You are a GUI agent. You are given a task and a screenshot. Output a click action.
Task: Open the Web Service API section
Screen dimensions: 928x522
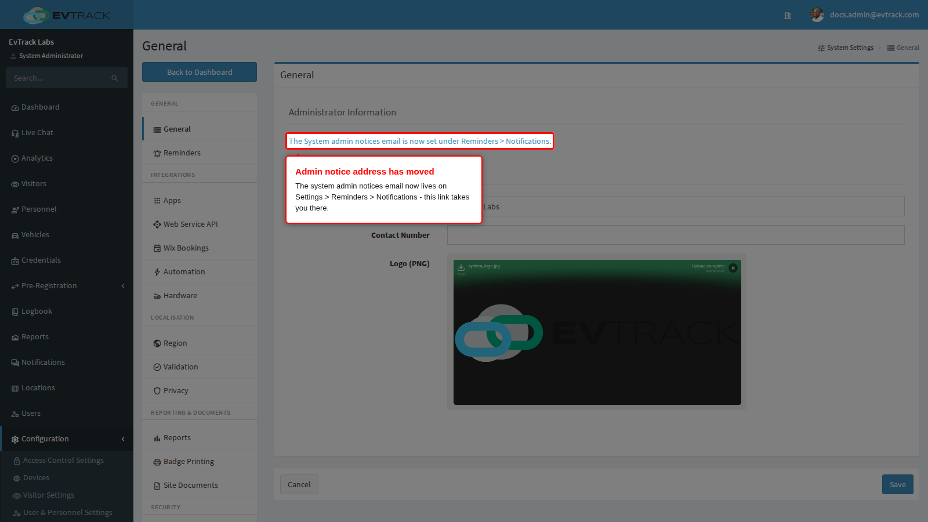pos(200,224)
